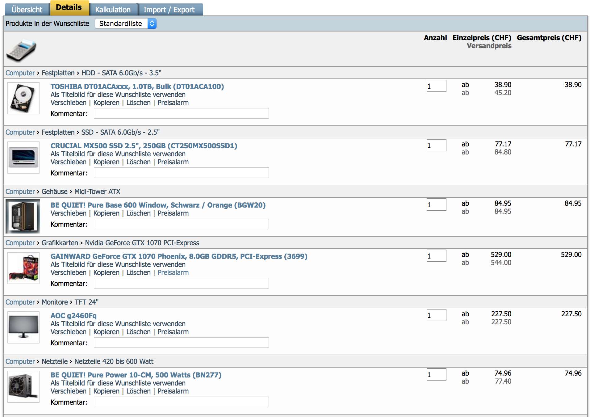The width and height of the screenshot is (594, 417).
Task: Focus the quantity field for Toshiba drive
Action: click(x=436, y=86)
